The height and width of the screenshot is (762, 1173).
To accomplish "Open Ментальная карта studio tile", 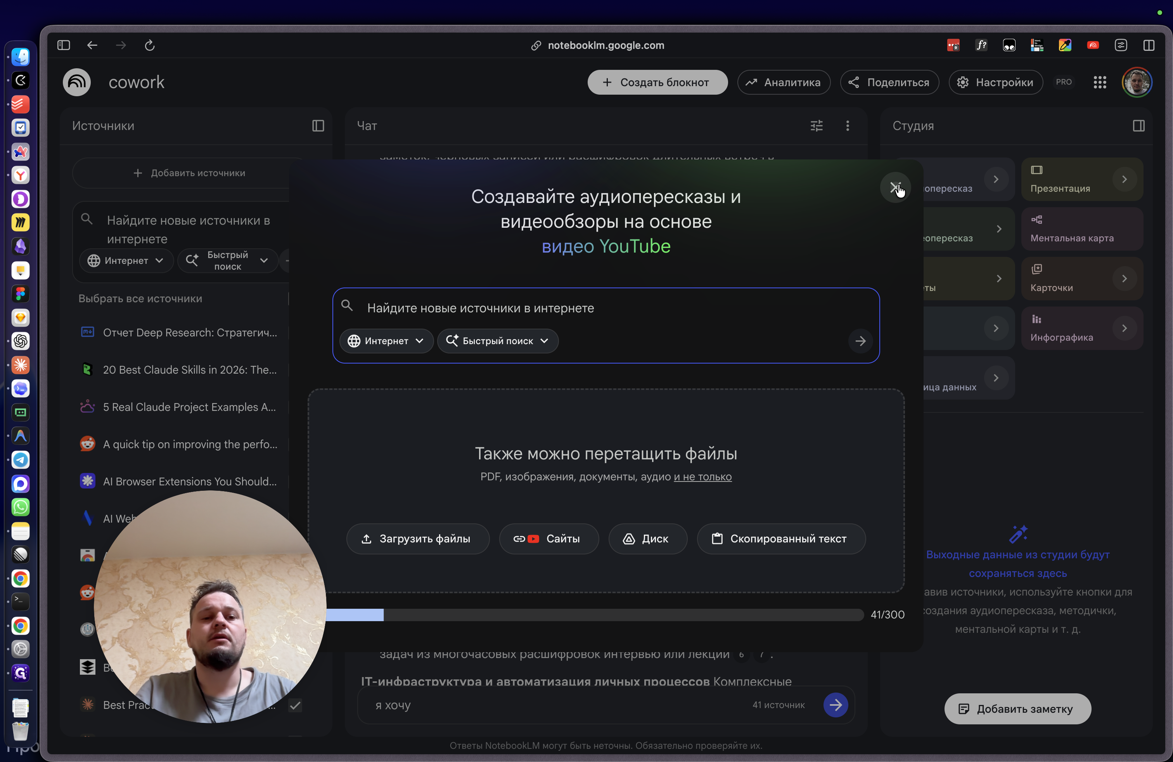I will click(x=1081, y=229).
